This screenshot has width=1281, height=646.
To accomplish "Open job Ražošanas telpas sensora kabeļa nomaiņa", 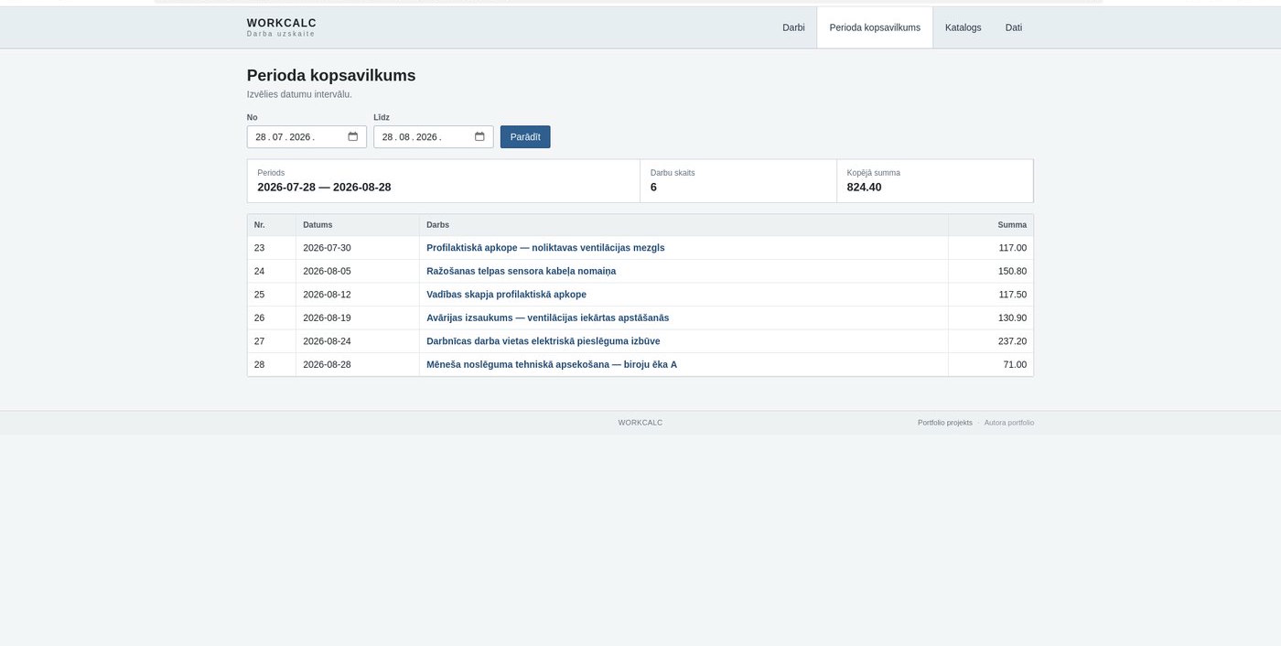I will [x=521, y=271].
